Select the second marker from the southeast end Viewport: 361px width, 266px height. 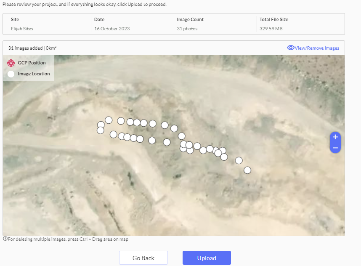tap(239, 160)
